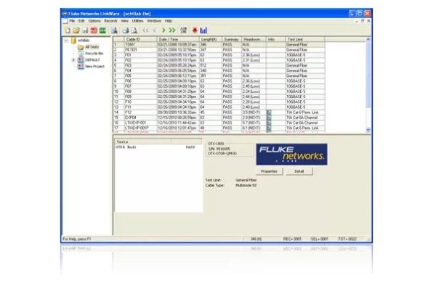Click the info icon in the F12 row
Image resolution: width=436 pixels, height=283 pixels.
pyautogui.click(x=269, y=112)
